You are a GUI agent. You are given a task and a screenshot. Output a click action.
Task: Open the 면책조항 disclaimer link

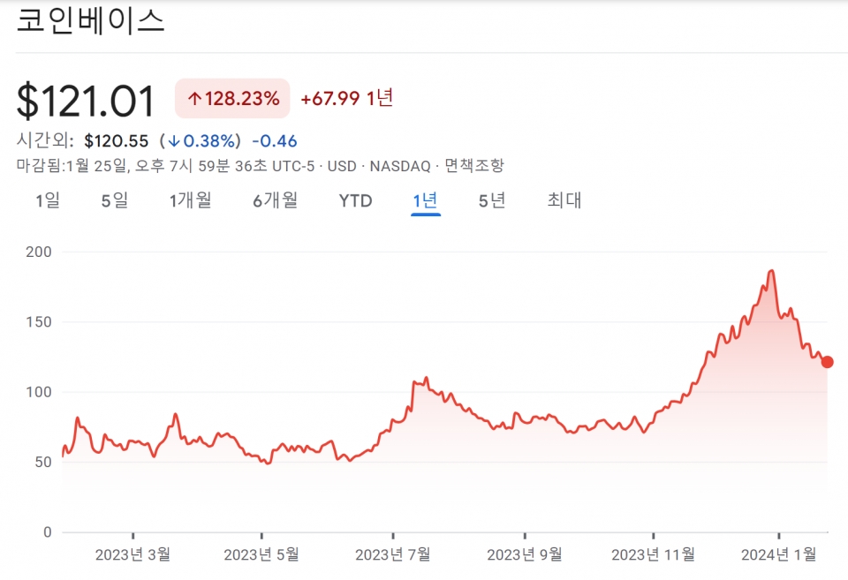[474, 166]
